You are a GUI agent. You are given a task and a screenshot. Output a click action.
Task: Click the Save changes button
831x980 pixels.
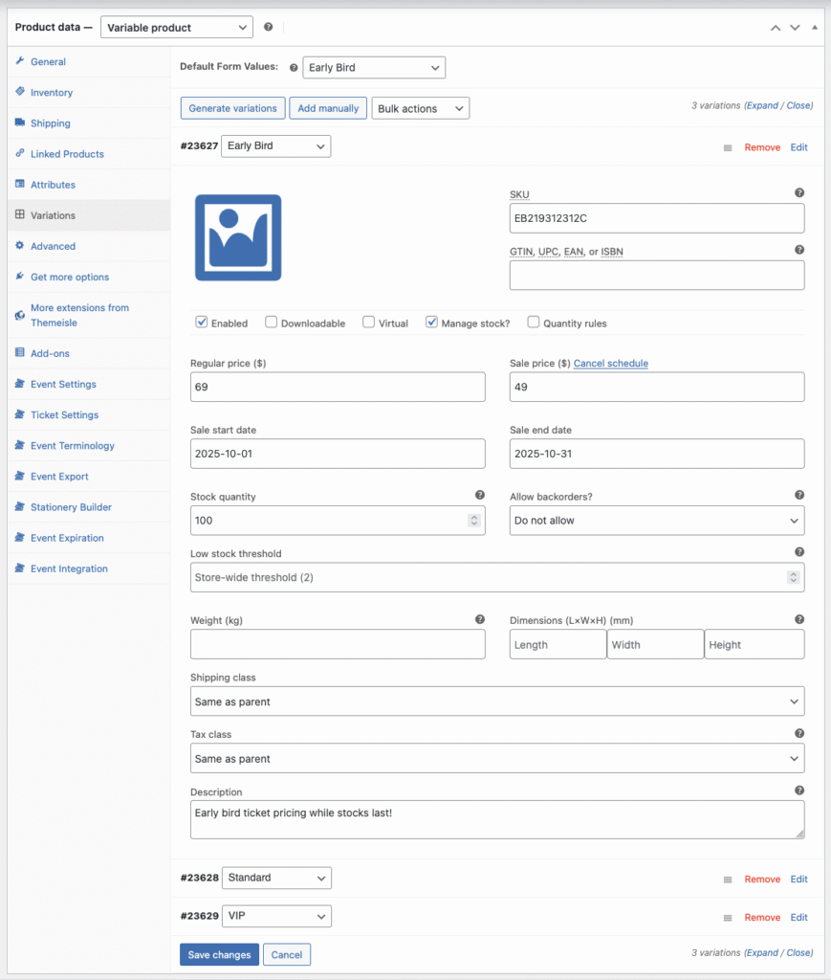point(218,954)
